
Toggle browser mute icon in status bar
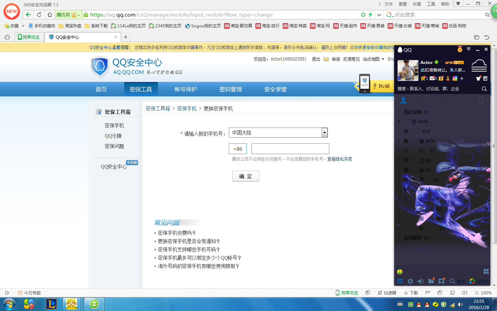pyautogui.click(x=465, y=293)
